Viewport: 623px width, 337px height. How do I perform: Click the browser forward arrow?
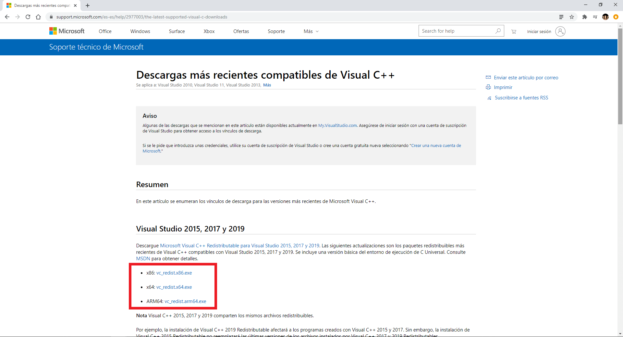click(18, 17)
